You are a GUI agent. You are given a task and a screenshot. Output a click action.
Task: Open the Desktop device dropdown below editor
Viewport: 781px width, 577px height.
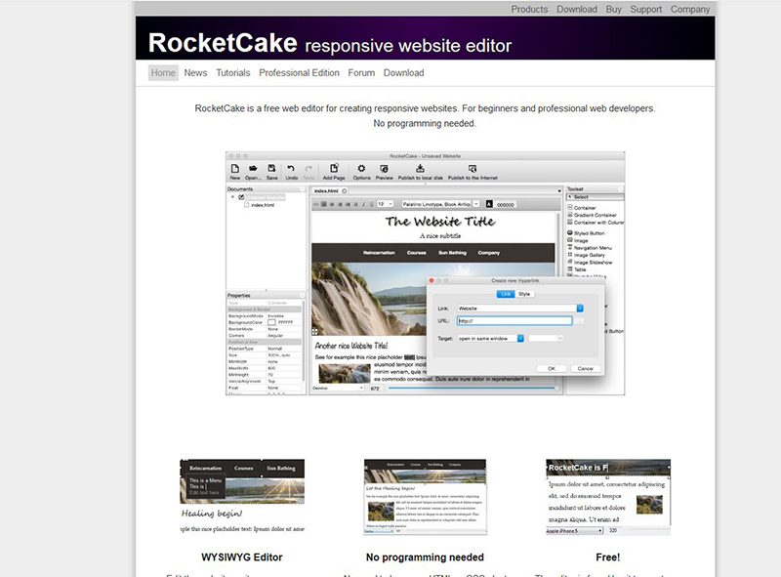pos(338,389)
